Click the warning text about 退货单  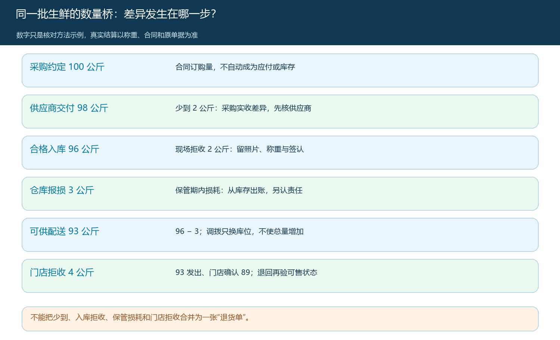coord(140,318)
